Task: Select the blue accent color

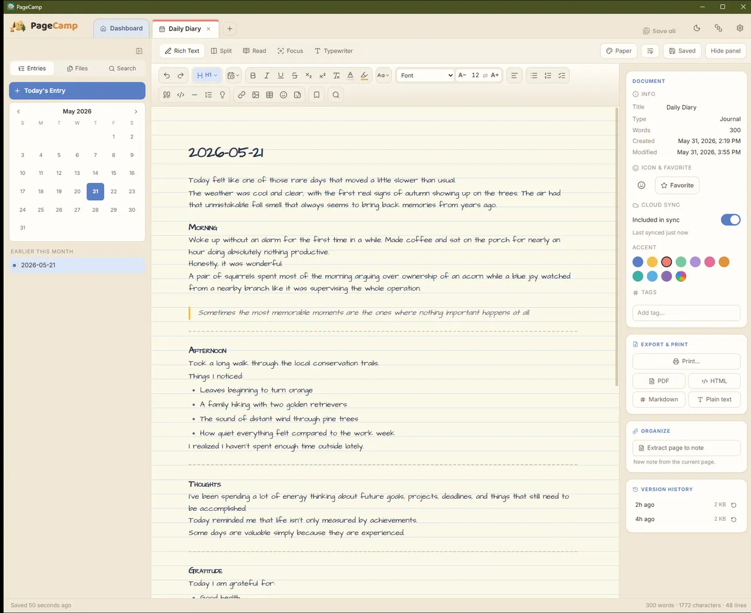Action: tap(638, 262)
